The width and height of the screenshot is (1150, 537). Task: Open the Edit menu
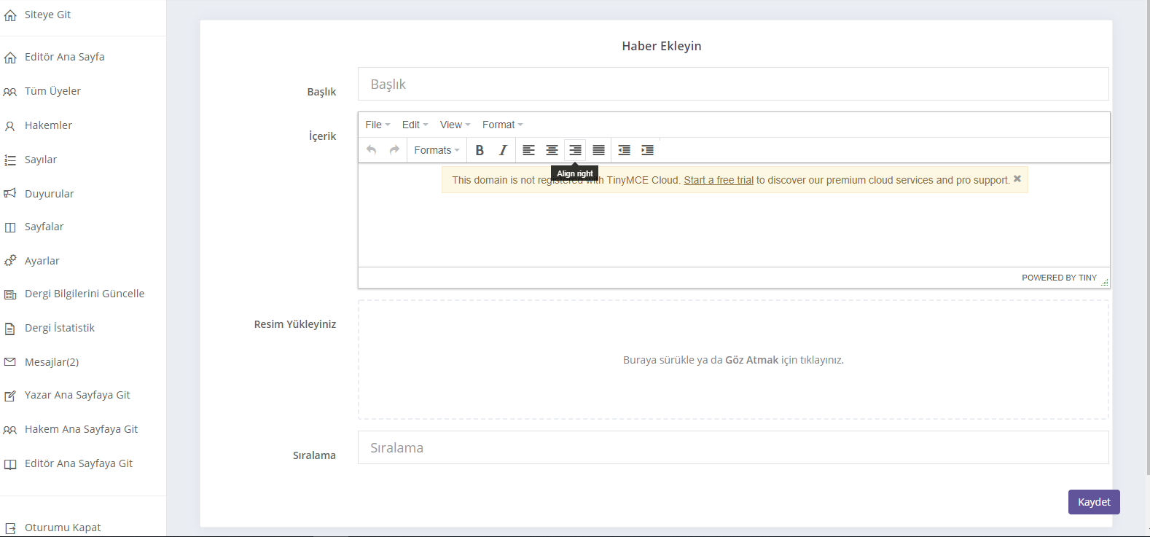415,125
